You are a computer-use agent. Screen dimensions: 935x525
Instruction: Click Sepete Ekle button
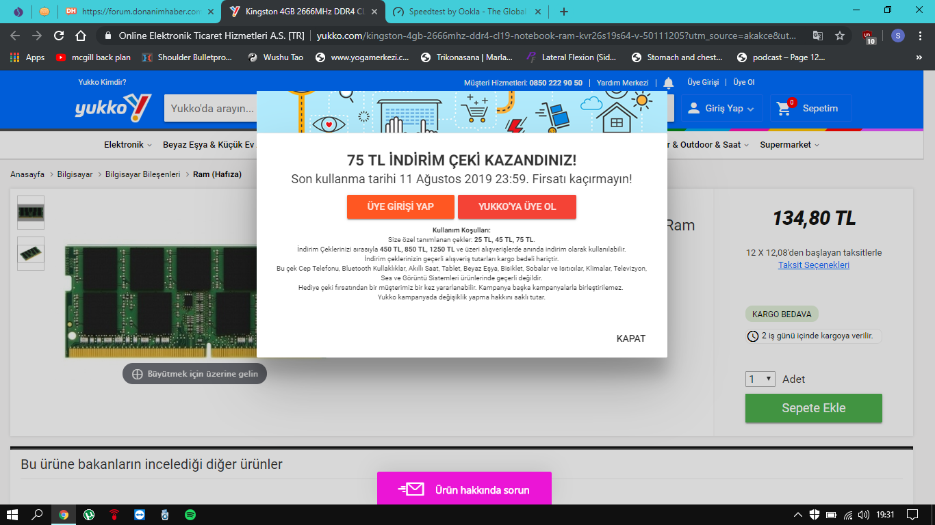point(814,408)
